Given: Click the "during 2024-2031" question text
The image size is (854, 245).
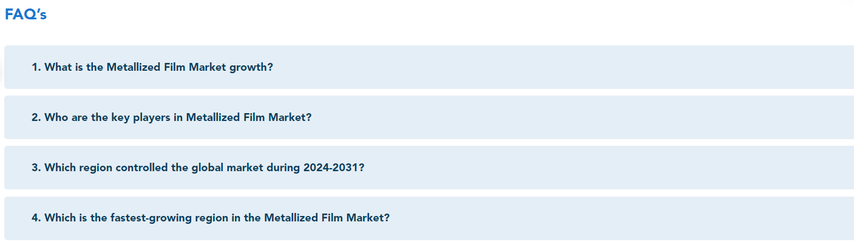Looking at the screenshot, I should (316, 168).
